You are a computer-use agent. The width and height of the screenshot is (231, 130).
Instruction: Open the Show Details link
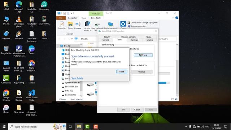click(x=77, y=78)
